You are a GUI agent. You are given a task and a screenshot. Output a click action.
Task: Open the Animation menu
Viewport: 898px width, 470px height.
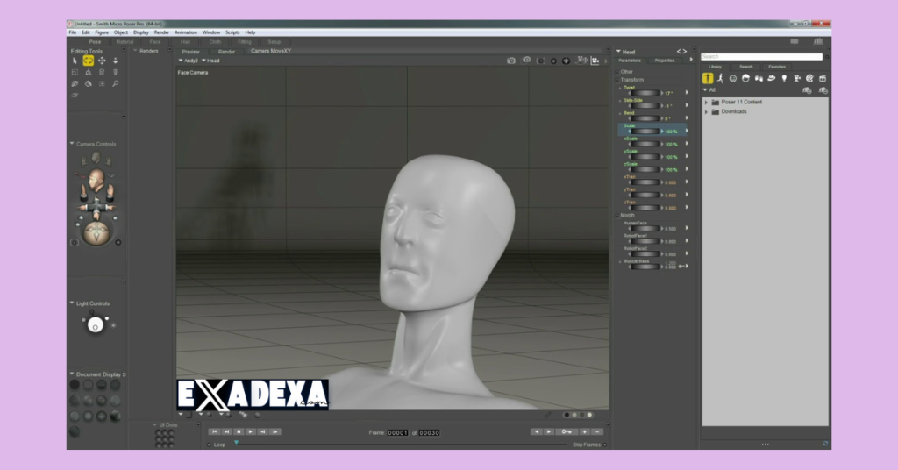click(x=186, y=32)
